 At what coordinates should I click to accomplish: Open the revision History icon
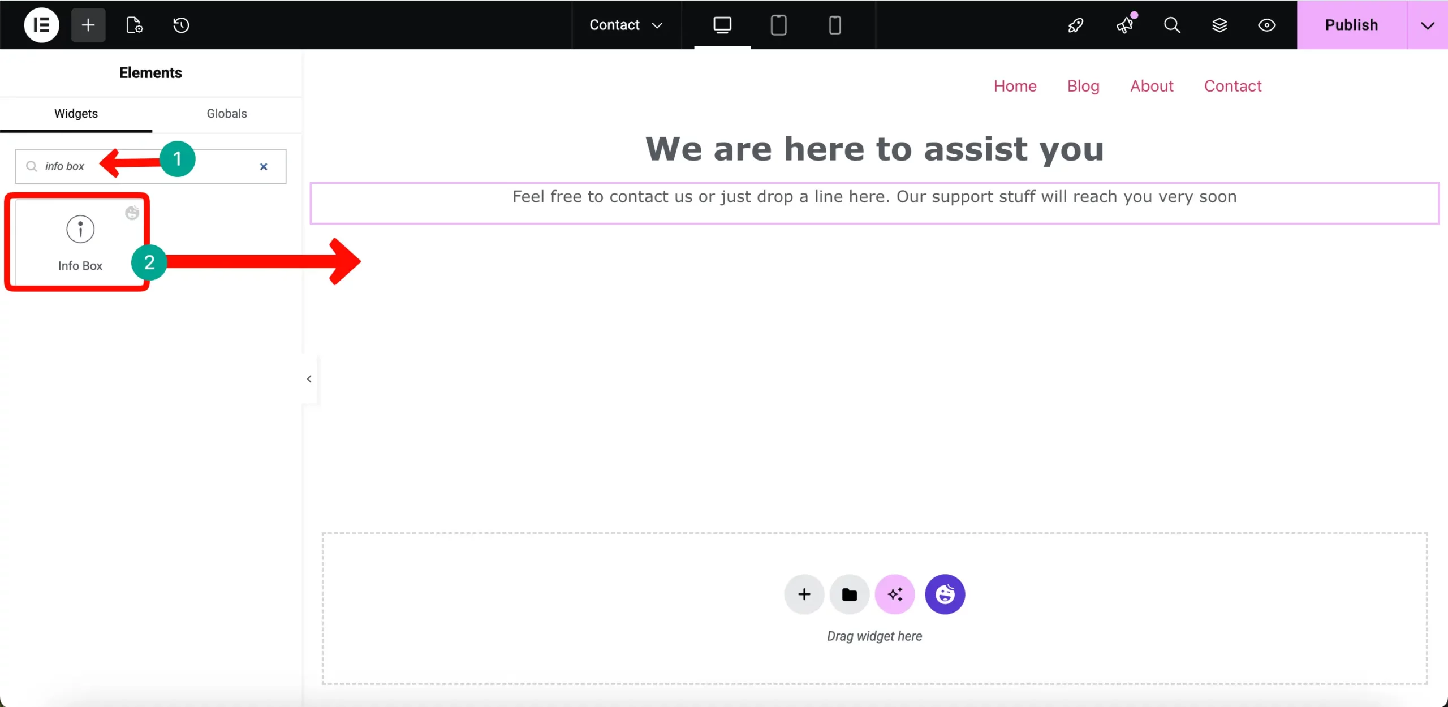coord(180,25)
